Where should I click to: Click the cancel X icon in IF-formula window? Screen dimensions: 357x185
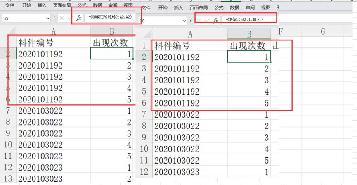click(x=199, y=21)
